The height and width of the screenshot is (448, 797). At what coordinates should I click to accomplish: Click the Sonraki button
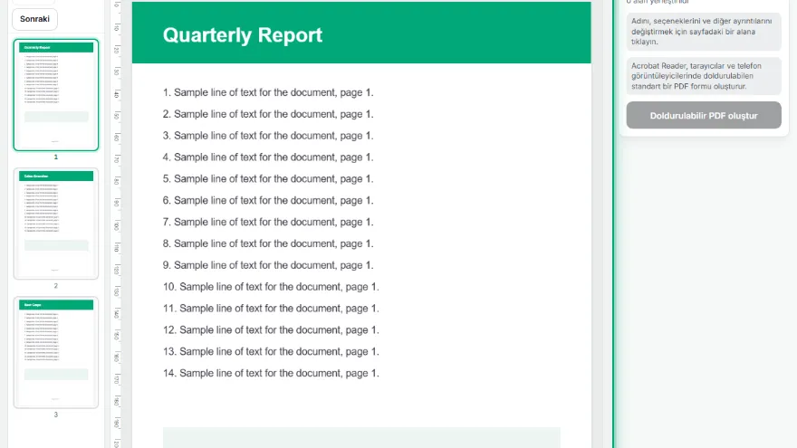(34, 19)
